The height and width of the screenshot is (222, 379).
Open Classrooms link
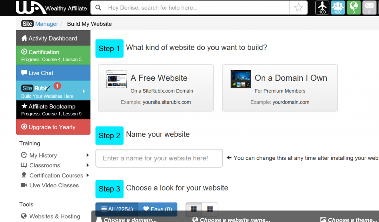point(45,166)
